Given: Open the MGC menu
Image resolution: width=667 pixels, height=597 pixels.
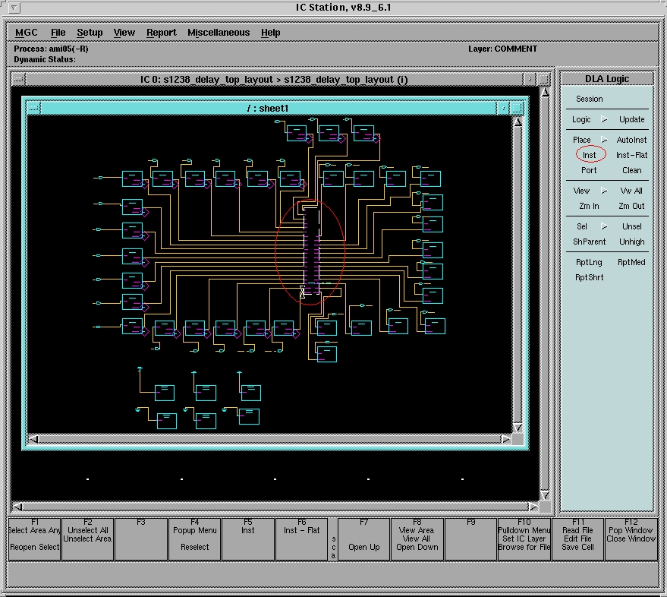Looking at the screenshot, I should [27, 33].
